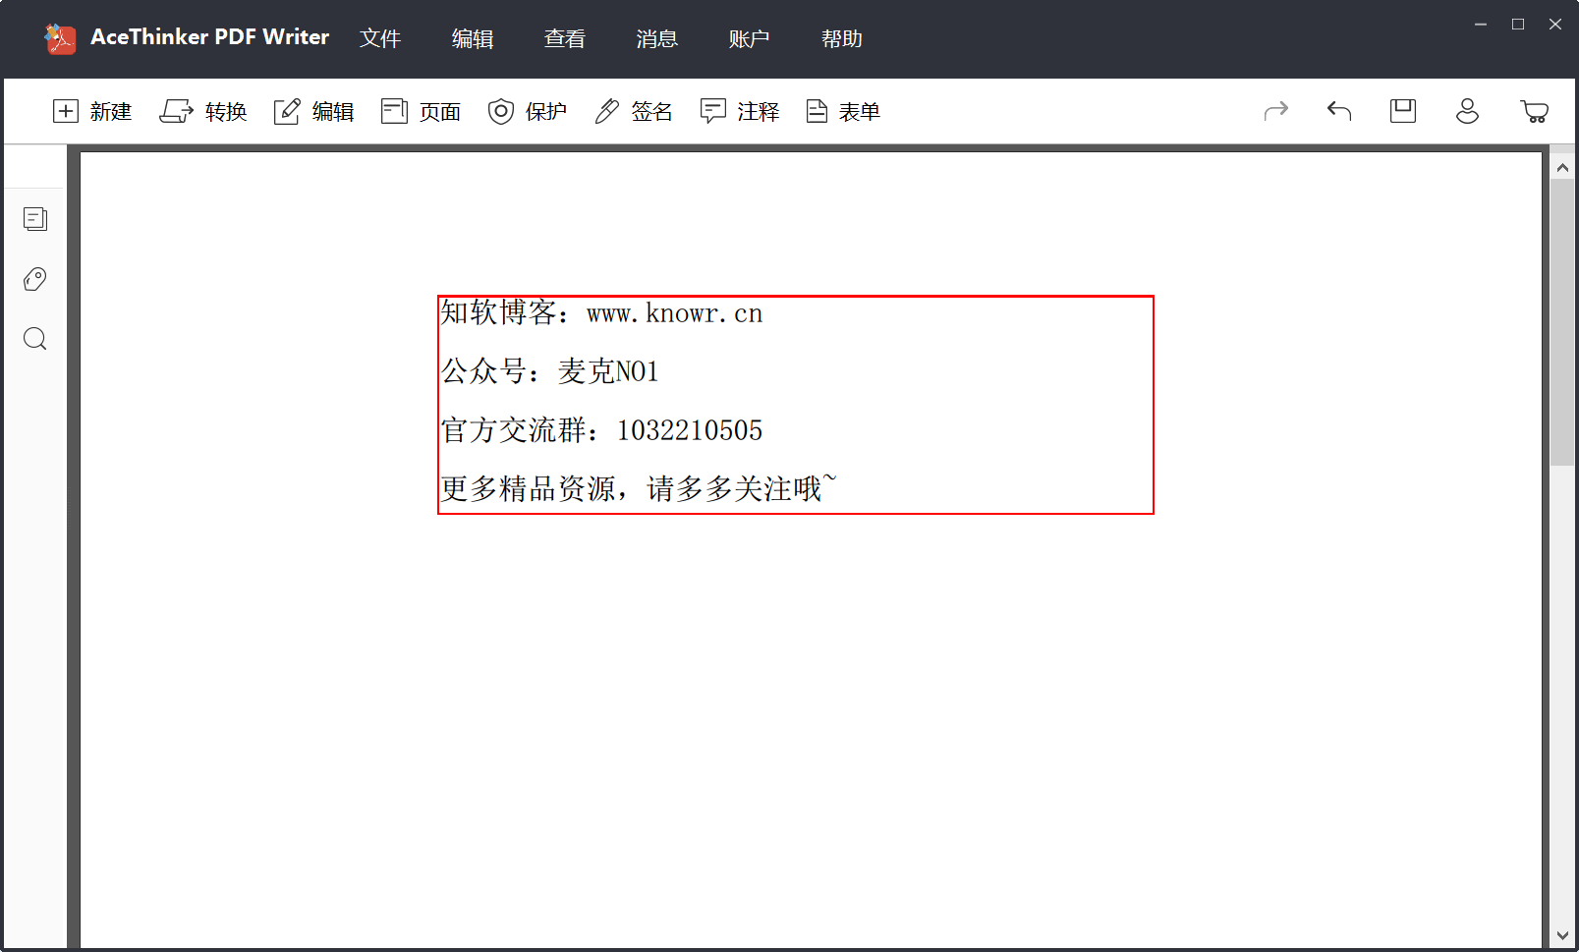Open the user account icon
The image size is (1579, 952).
[1467, 111]
